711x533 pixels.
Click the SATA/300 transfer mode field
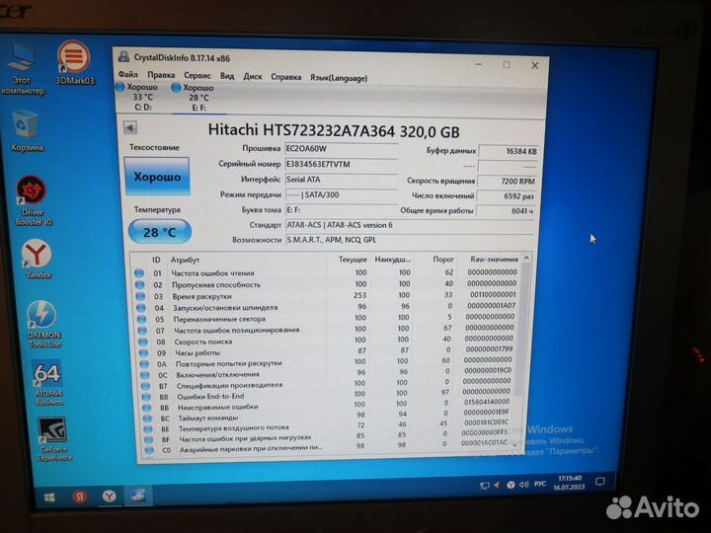click(341, 194)
